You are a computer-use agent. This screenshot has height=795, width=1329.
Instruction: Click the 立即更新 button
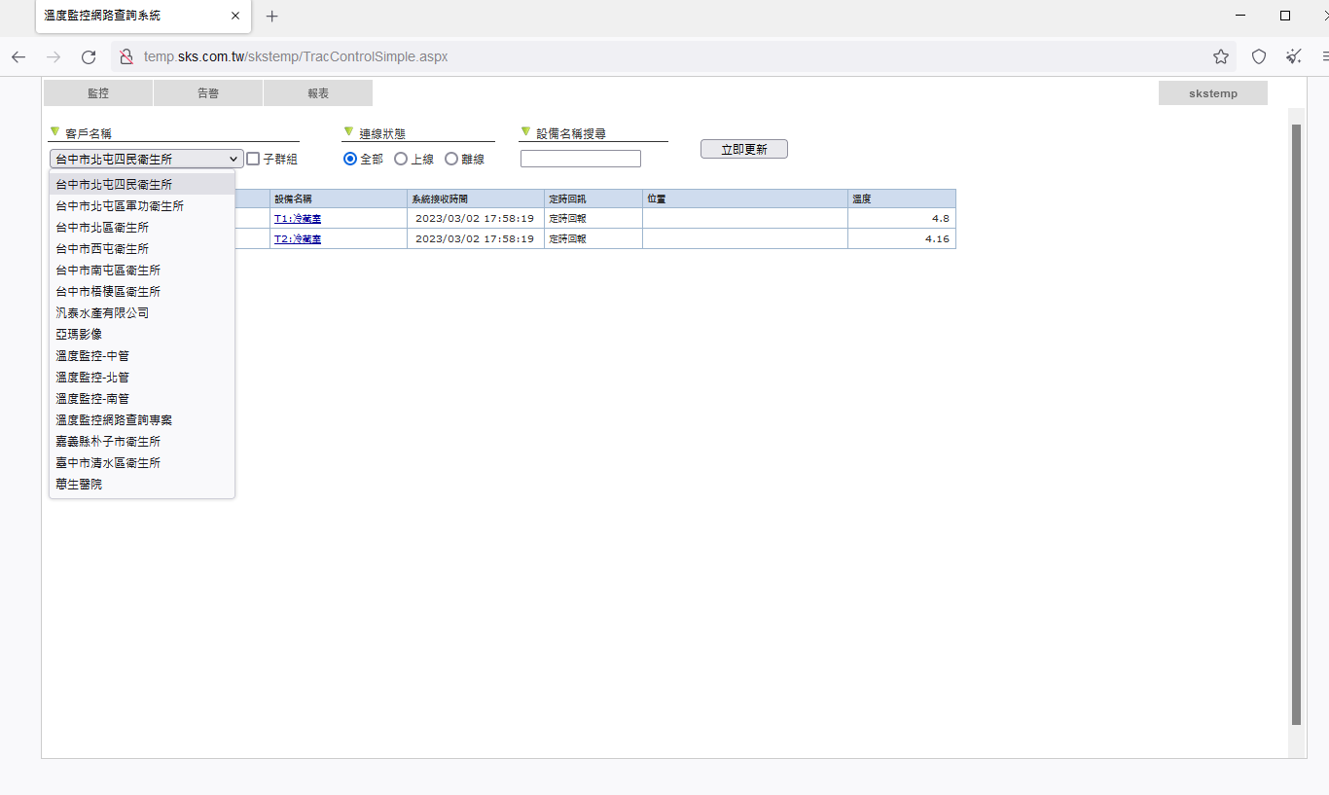pyautogui.click(x=744, y=149)
